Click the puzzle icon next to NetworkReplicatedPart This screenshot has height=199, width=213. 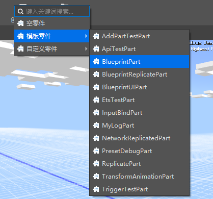[x=96, y=138]
